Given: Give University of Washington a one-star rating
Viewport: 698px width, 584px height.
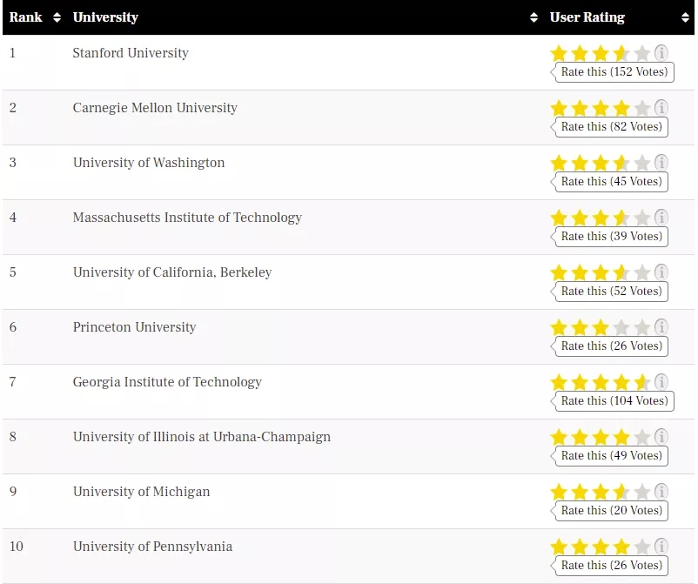Looking at the screenshot, I should click(x=560, y=163).
